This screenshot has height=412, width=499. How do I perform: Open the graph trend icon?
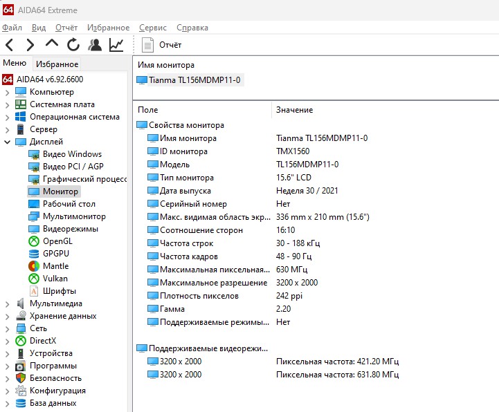click(116, 45)
